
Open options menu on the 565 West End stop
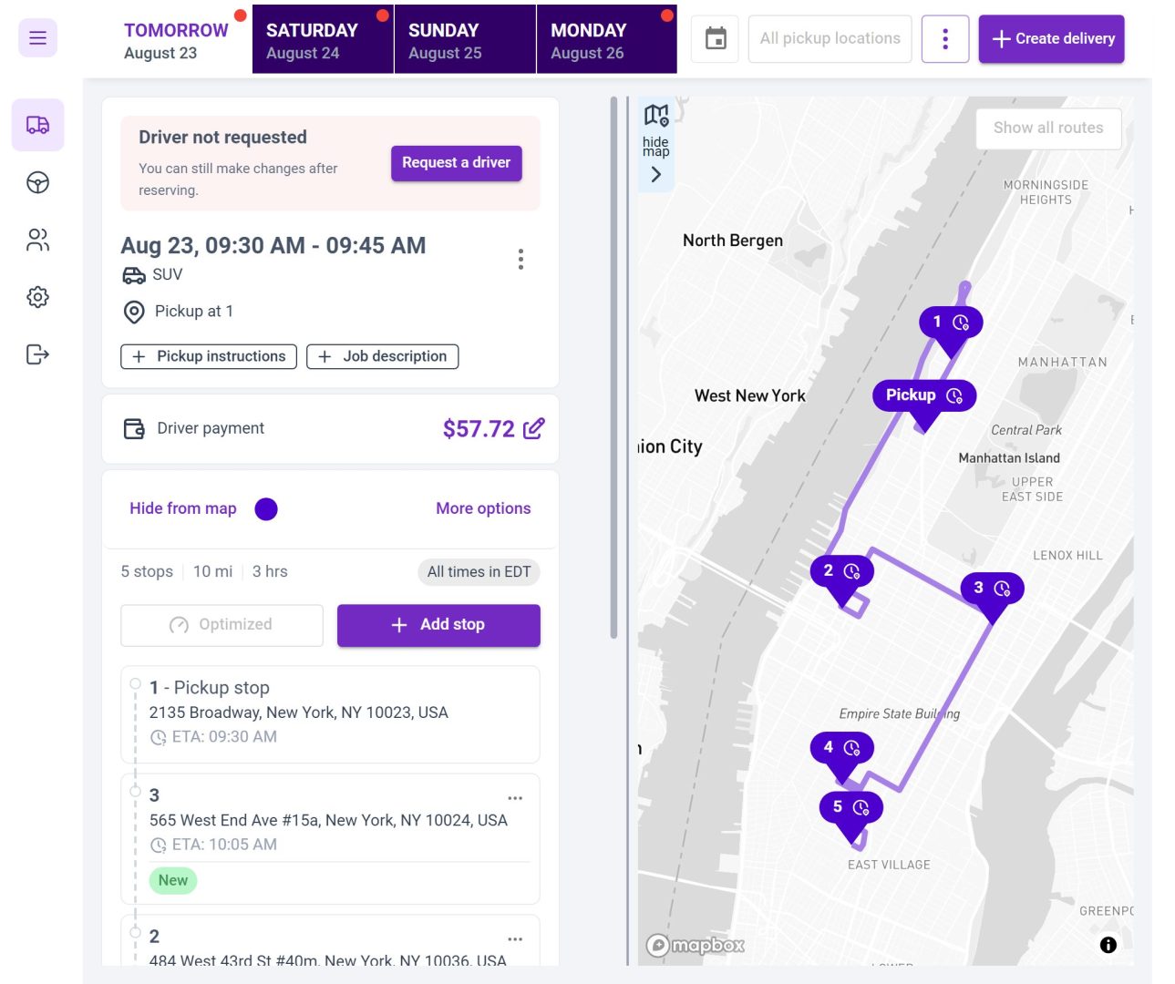[516, 797]
